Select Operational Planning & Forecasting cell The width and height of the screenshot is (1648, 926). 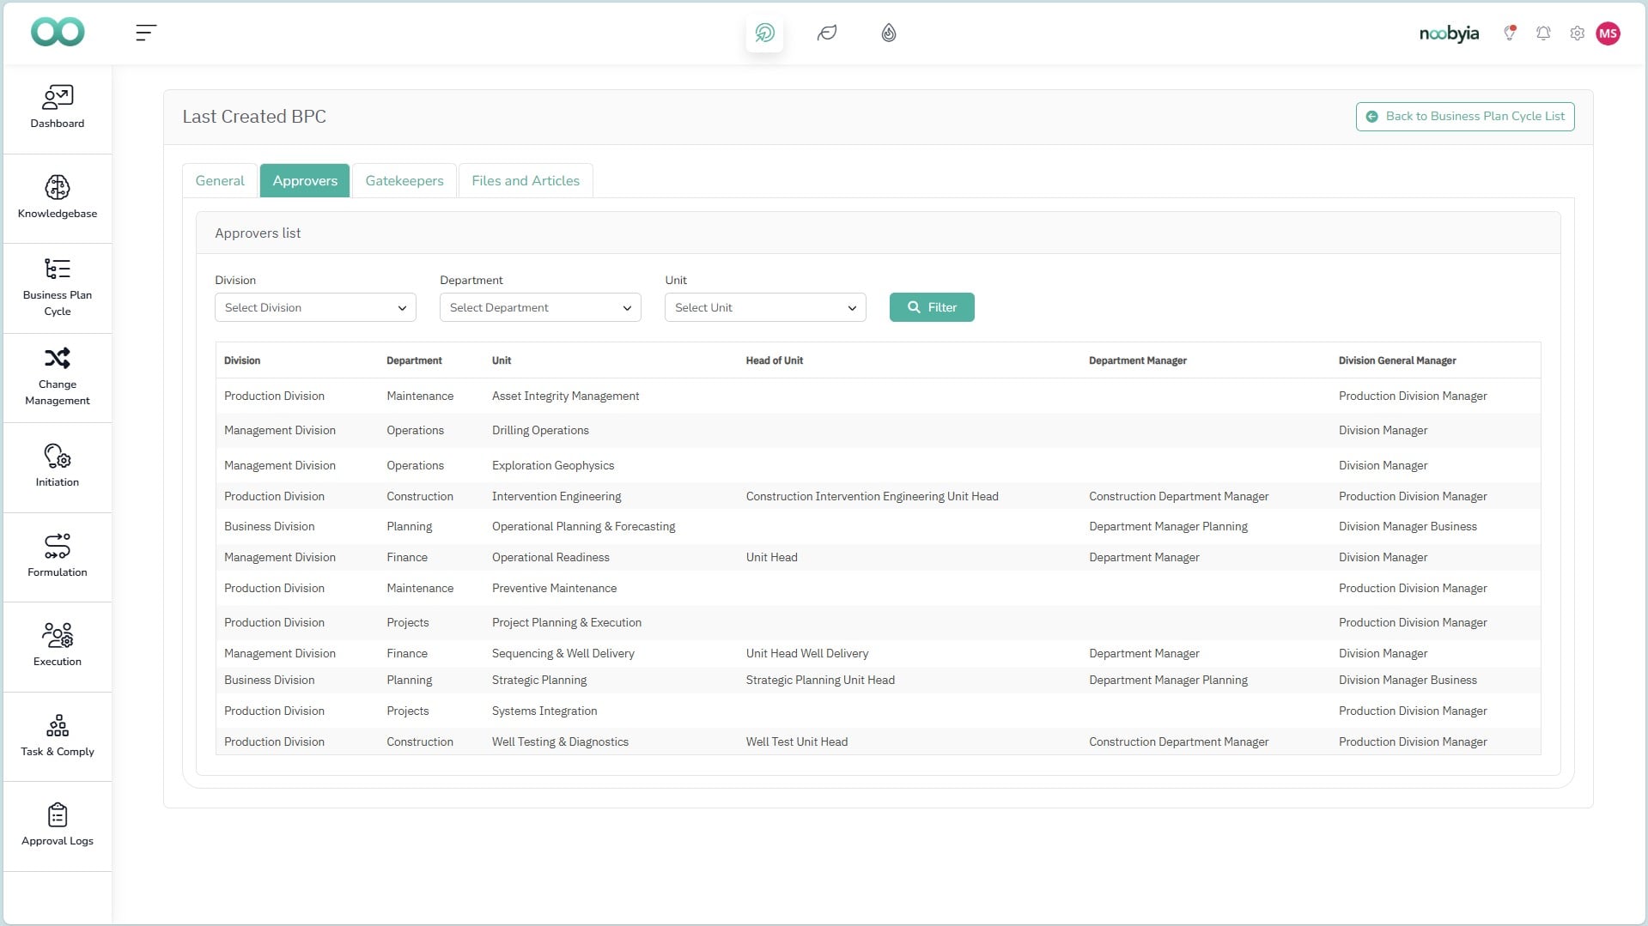[584, 526]
